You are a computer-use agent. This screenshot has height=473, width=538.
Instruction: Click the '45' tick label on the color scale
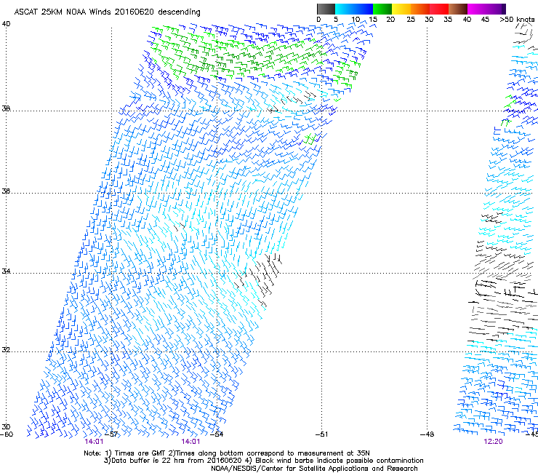(485, 20)
